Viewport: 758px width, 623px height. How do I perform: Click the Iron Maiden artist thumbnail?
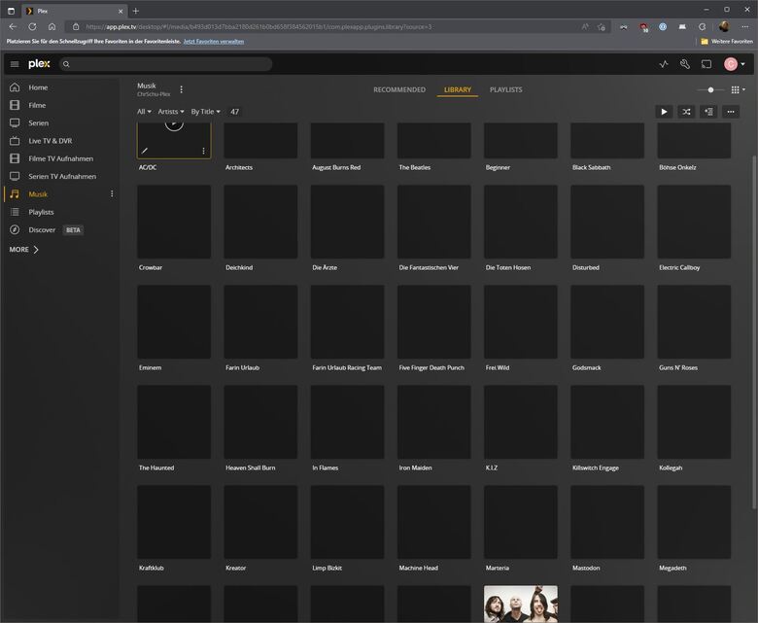[x=434, y=422]
